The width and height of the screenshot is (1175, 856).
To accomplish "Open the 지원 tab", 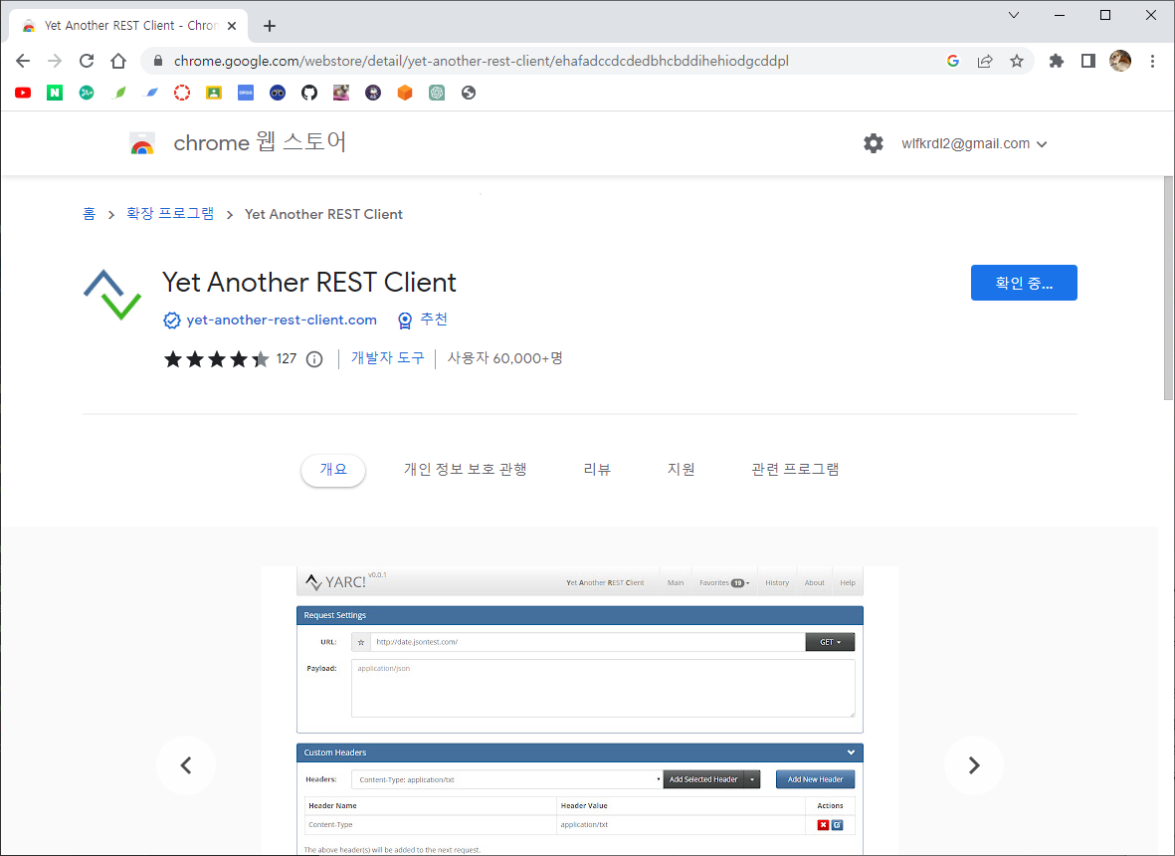I will click(682, 470).
